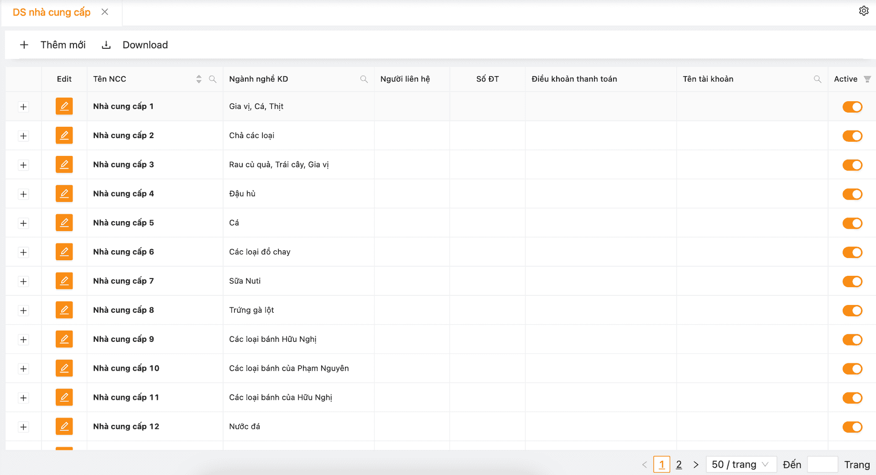Click edit pencil for Nhà cung cấp 10
The width and height of the screenshot is (876, 475).
pyautogui.click(x=64, y=368)
